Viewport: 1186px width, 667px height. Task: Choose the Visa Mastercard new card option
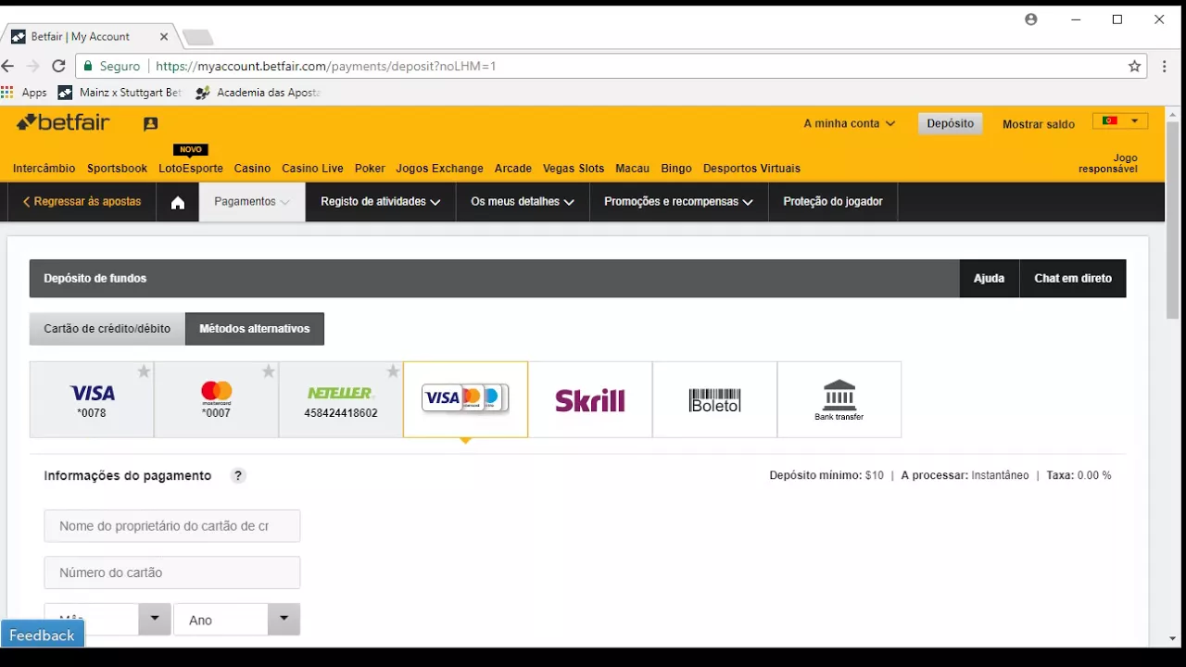click(x=465, y=399)
